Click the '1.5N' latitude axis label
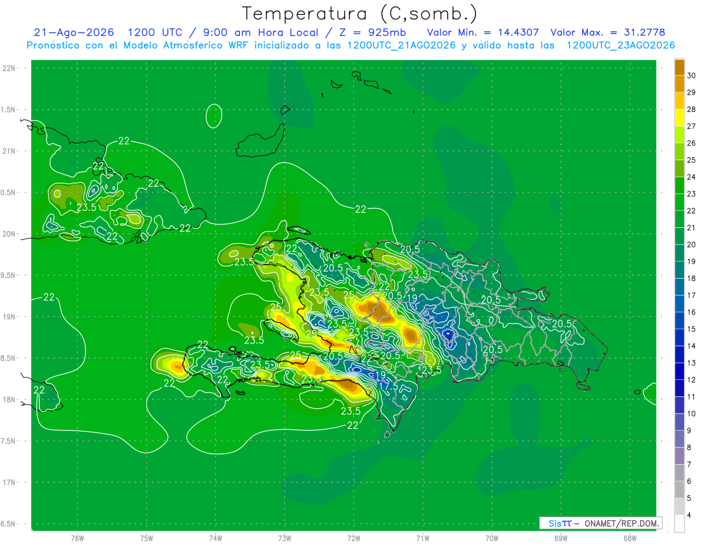707x546 pixels. (x=9, y=110)
